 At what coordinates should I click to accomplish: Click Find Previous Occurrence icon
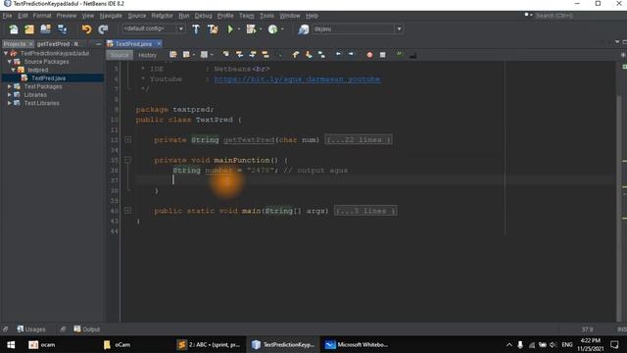[239, 55]
